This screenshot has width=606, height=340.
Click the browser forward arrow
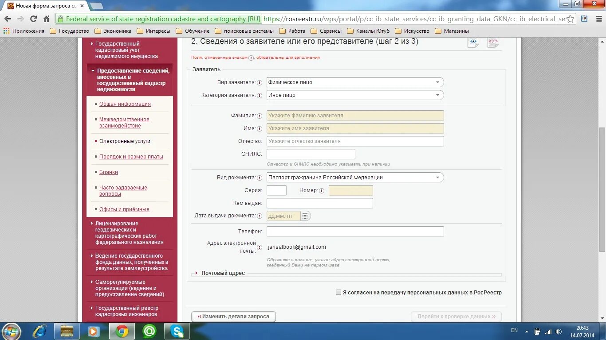coord(20,19)
